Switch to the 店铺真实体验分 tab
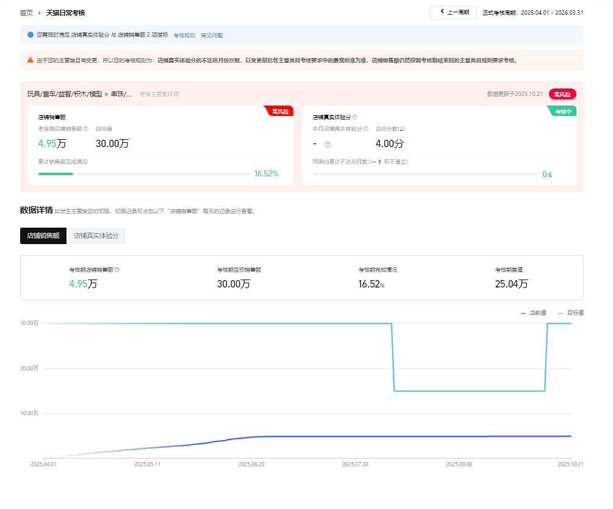Screen dimensions: 613x509 [x=96, y=236]
